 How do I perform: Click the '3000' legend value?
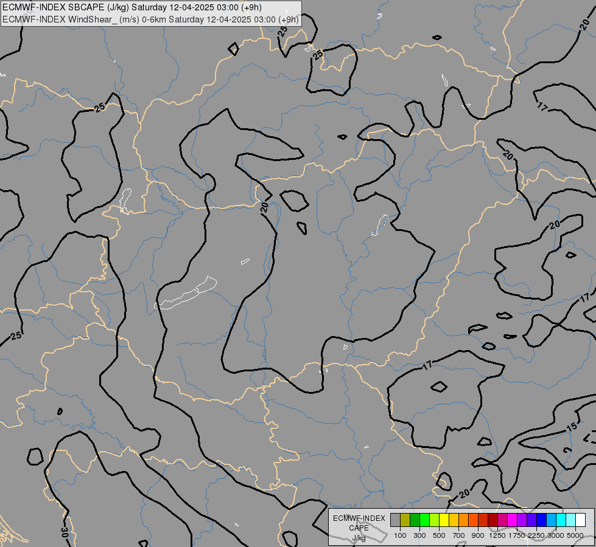point(556,535)
